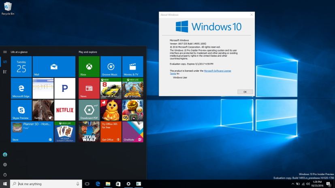Click the Windows Start button
Viewport: 335px width, 188px height.
(5, 184)
